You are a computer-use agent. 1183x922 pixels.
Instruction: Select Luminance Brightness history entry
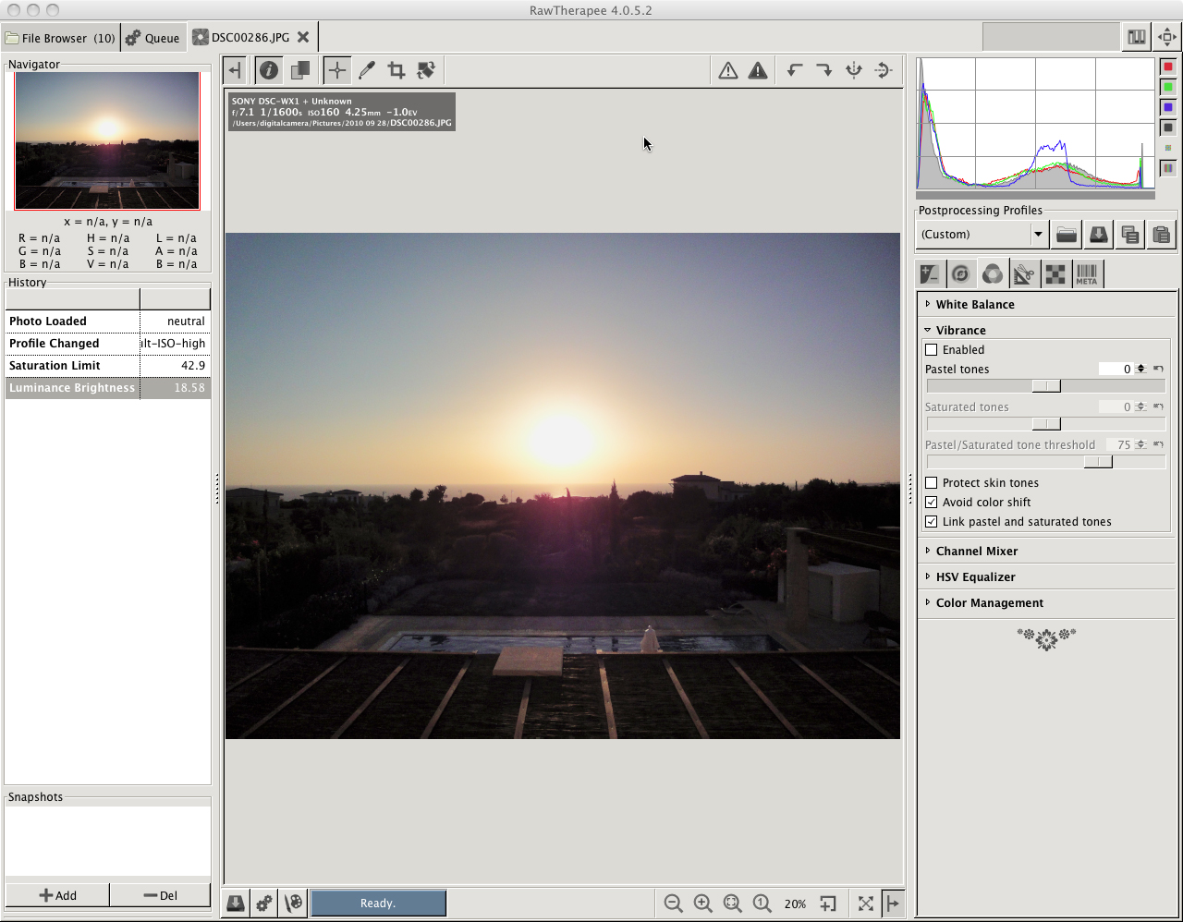108,388
